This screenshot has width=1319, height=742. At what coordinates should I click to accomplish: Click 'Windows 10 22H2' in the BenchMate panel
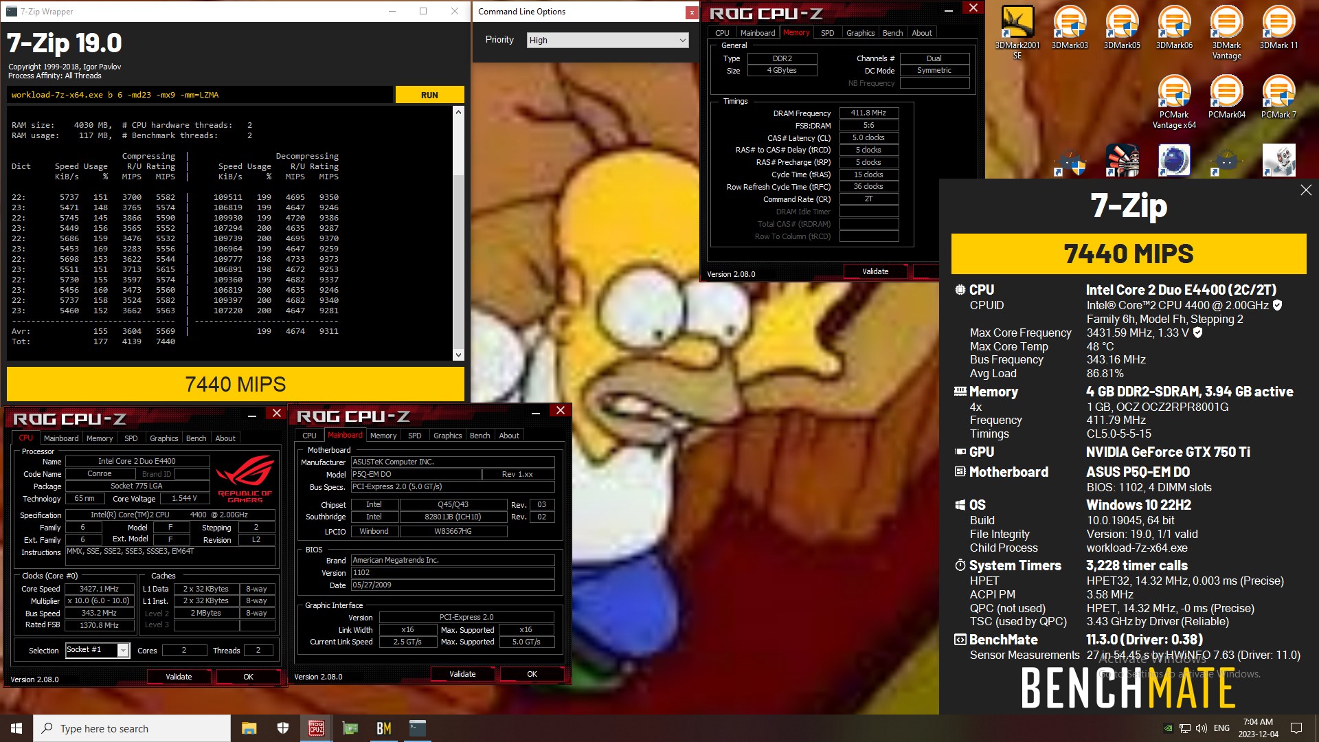pyautogui.click(x=1138, y=505)
